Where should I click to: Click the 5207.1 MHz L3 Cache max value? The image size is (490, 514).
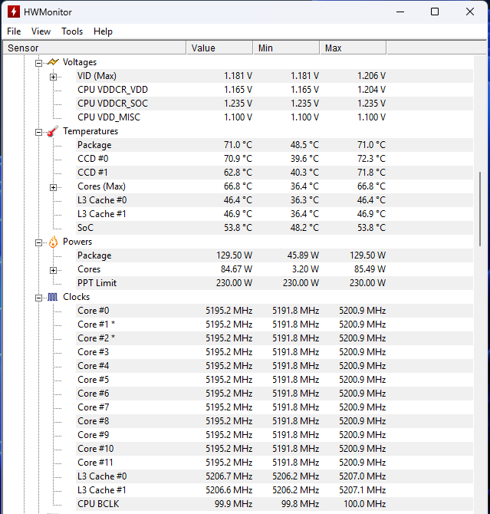click(362, 490)
